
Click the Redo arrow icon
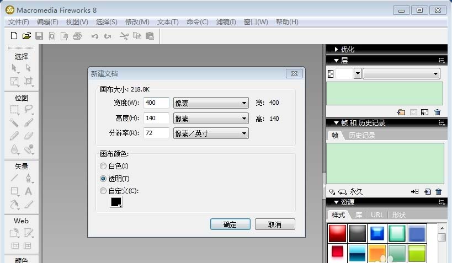coord(108,36)
